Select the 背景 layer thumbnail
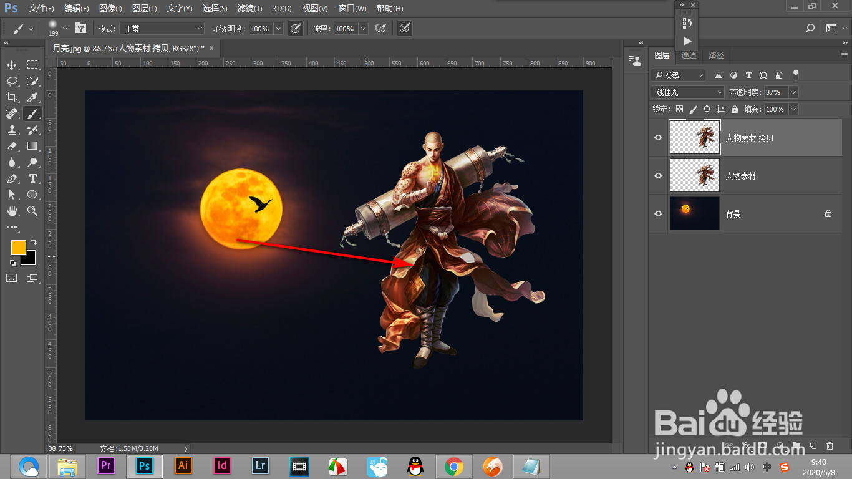This screenshot has width=852, height=479. click(x=694, y=213)
